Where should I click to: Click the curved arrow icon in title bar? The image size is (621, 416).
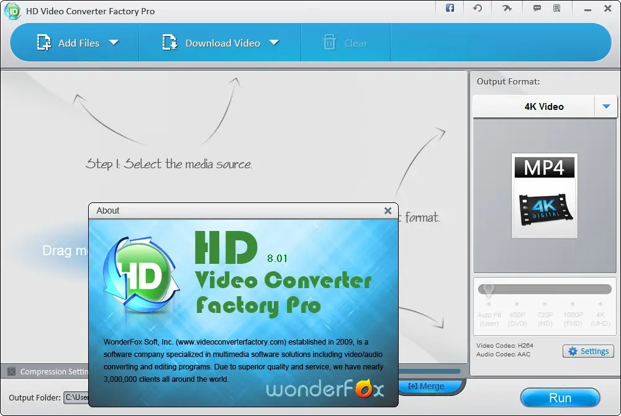[507, 8]
